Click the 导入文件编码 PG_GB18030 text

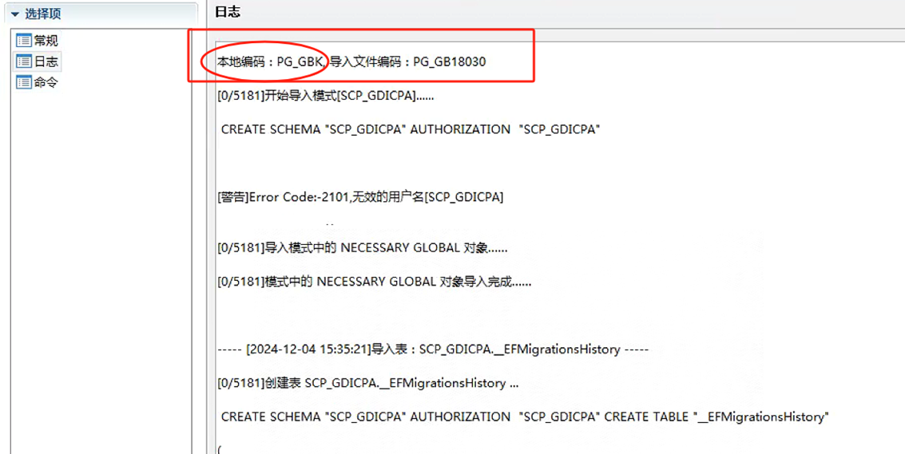point(408,61)
